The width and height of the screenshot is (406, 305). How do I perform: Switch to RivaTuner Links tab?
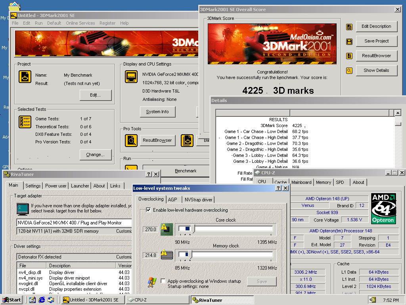(x=115, y=186)
